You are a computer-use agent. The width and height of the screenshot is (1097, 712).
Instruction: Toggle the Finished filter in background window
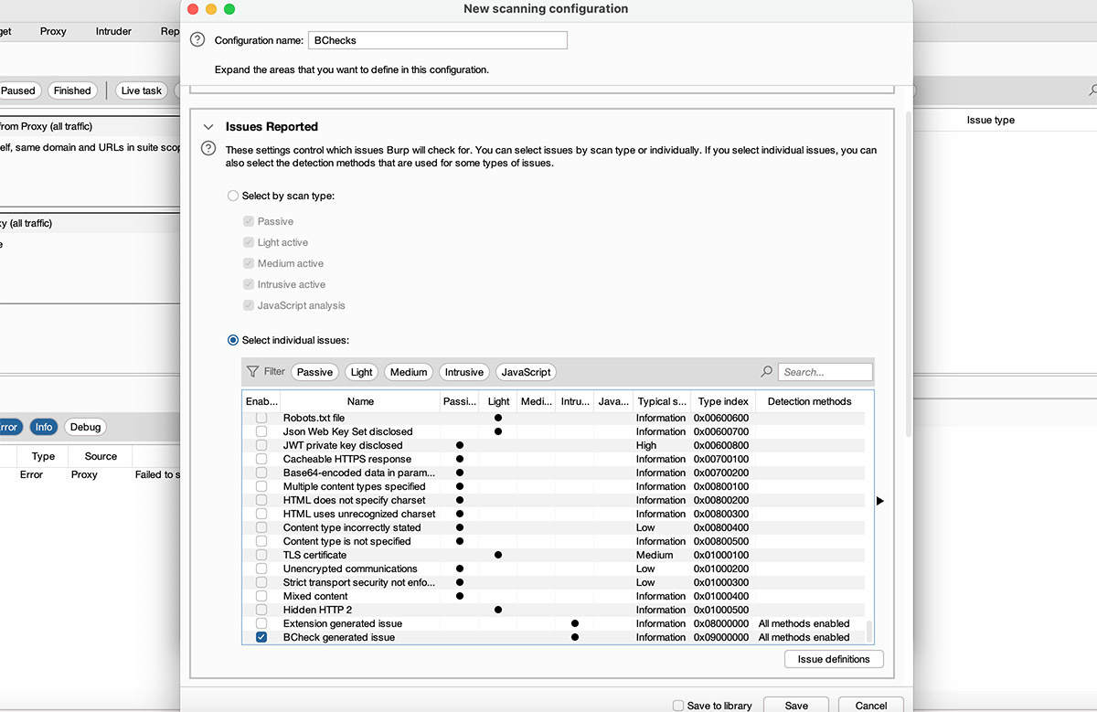pos(72,90)
